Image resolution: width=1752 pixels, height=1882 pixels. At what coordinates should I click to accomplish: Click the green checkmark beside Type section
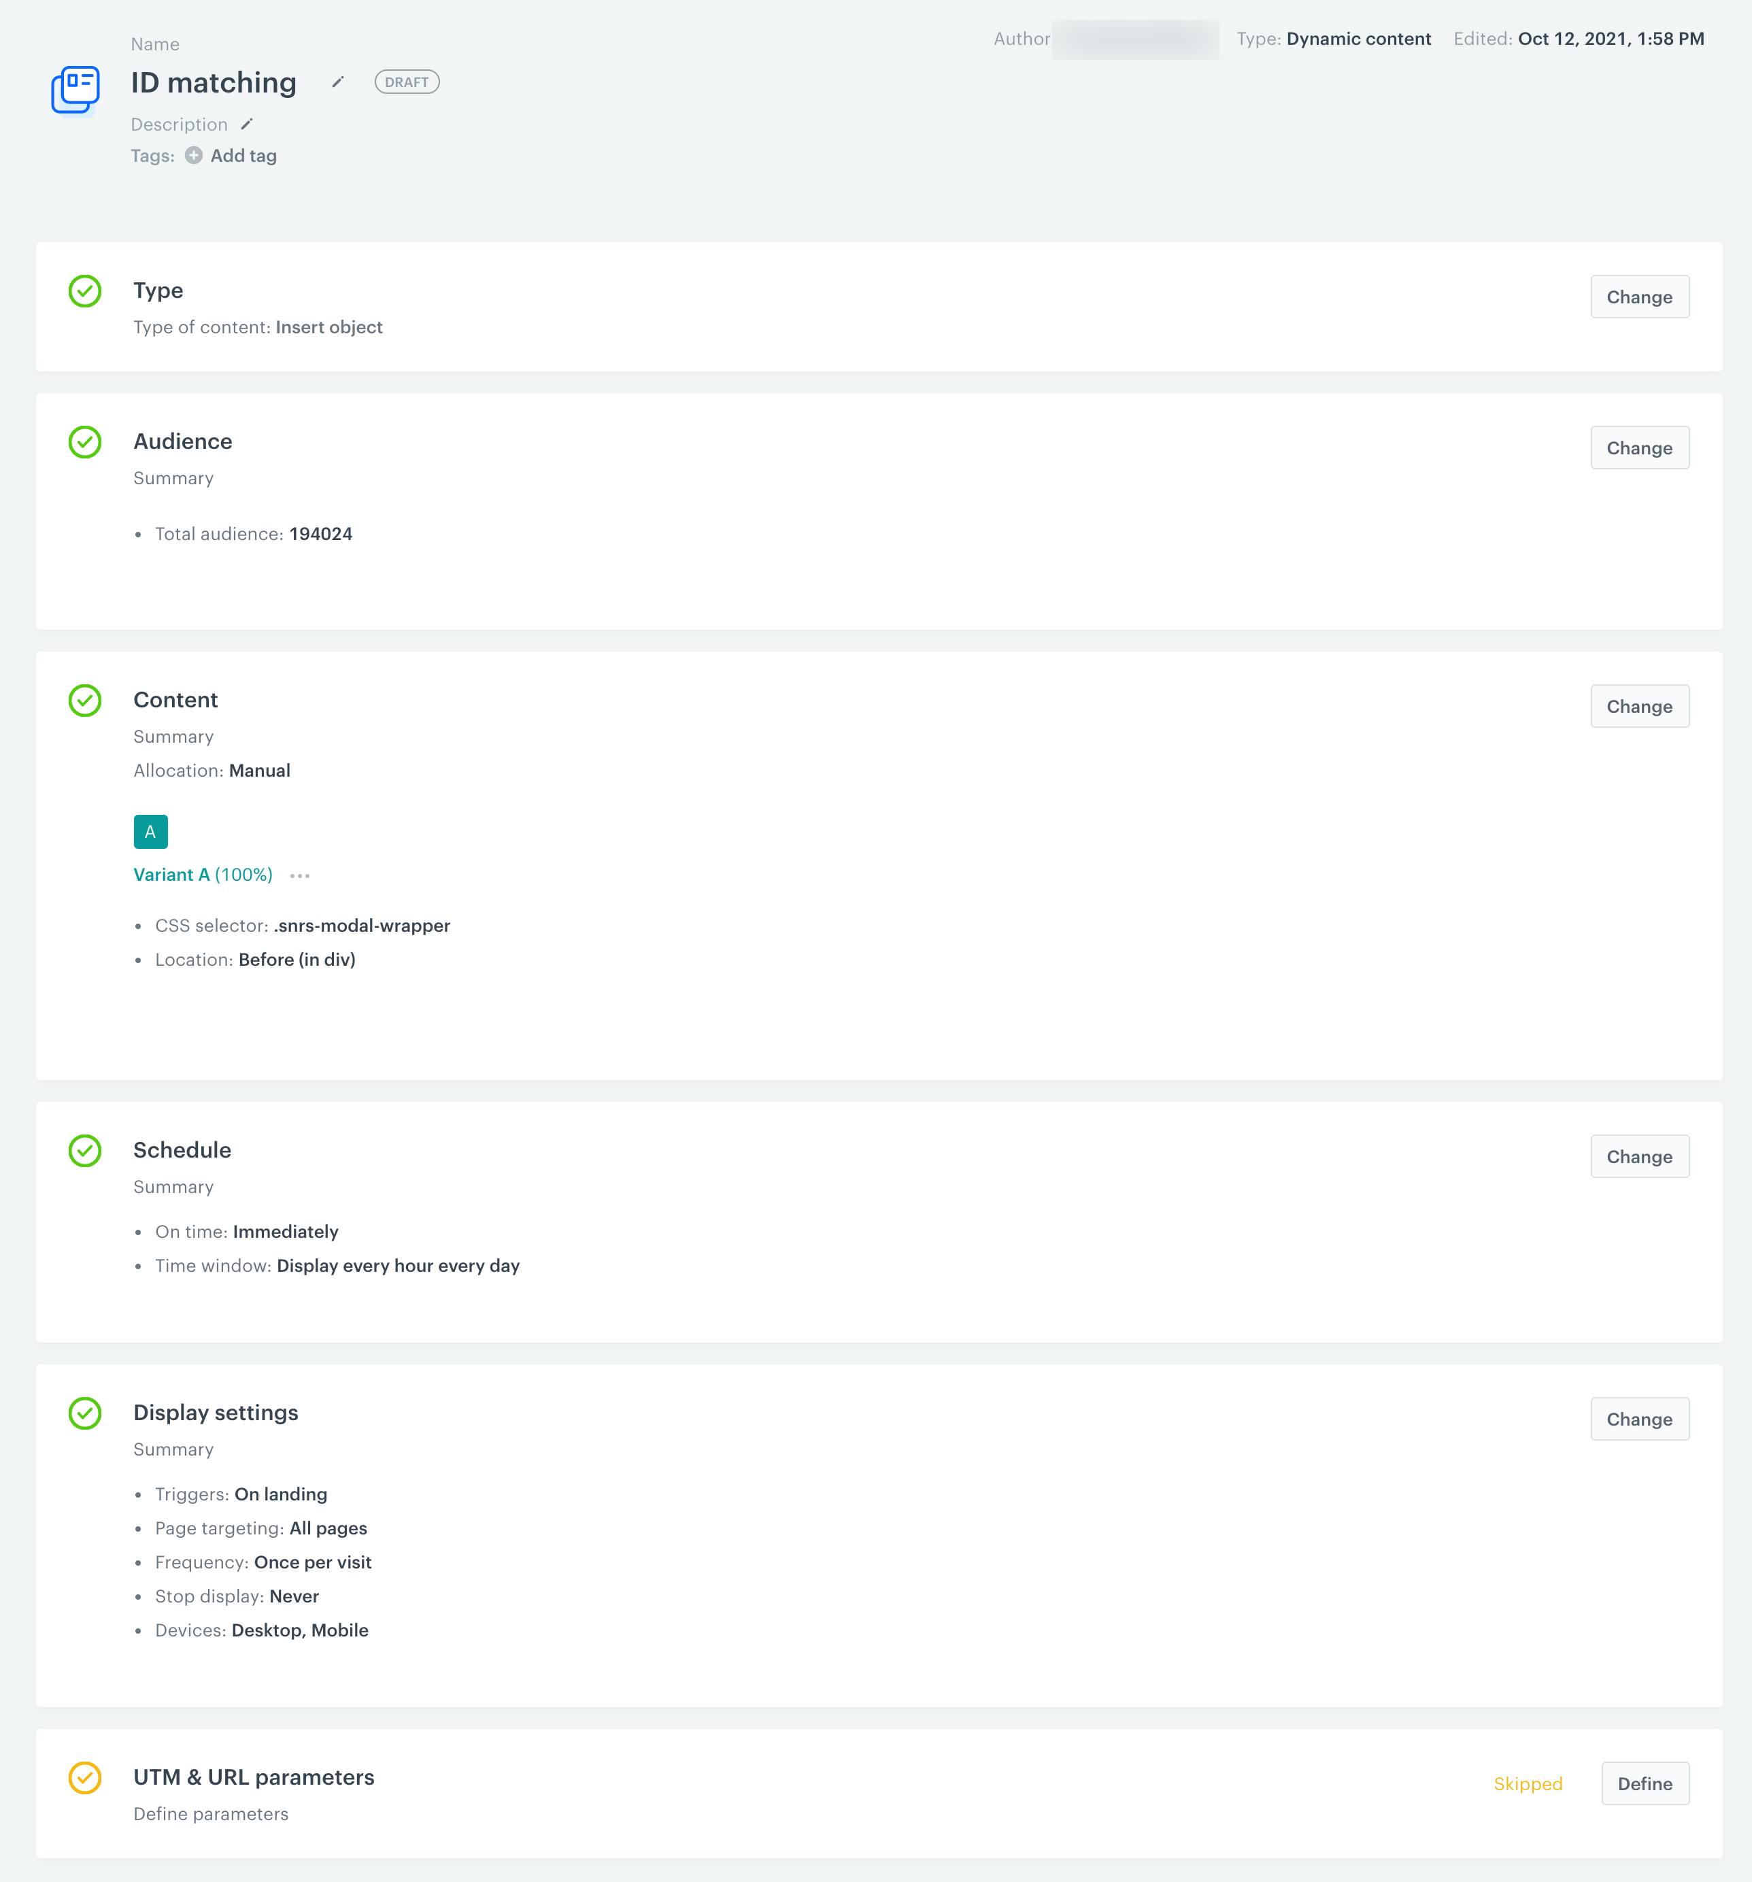coord(84,292)
